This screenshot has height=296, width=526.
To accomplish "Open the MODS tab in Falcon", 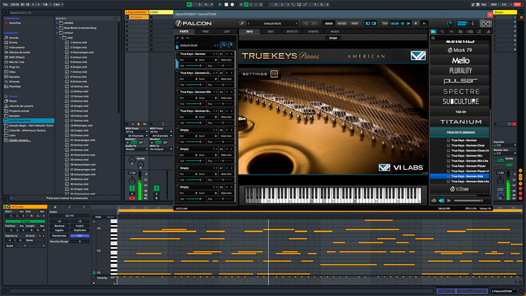I will 334,32.
